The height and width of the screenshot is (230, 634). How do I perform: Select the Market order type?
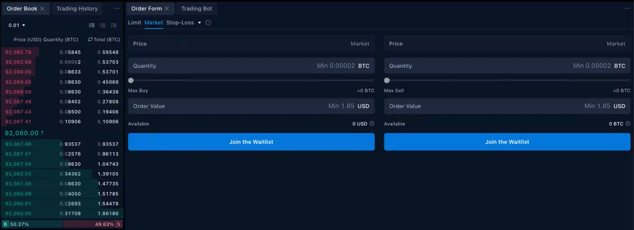pyautogui.click(x=154, y=23)
